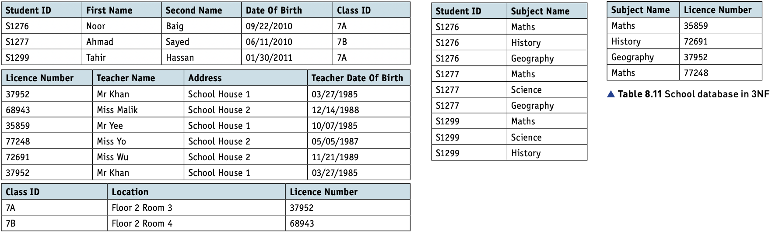The image size is (772, 234).
Task: Click the cell containing Noor
Action: pyautogui.click(x=122, y=26)
